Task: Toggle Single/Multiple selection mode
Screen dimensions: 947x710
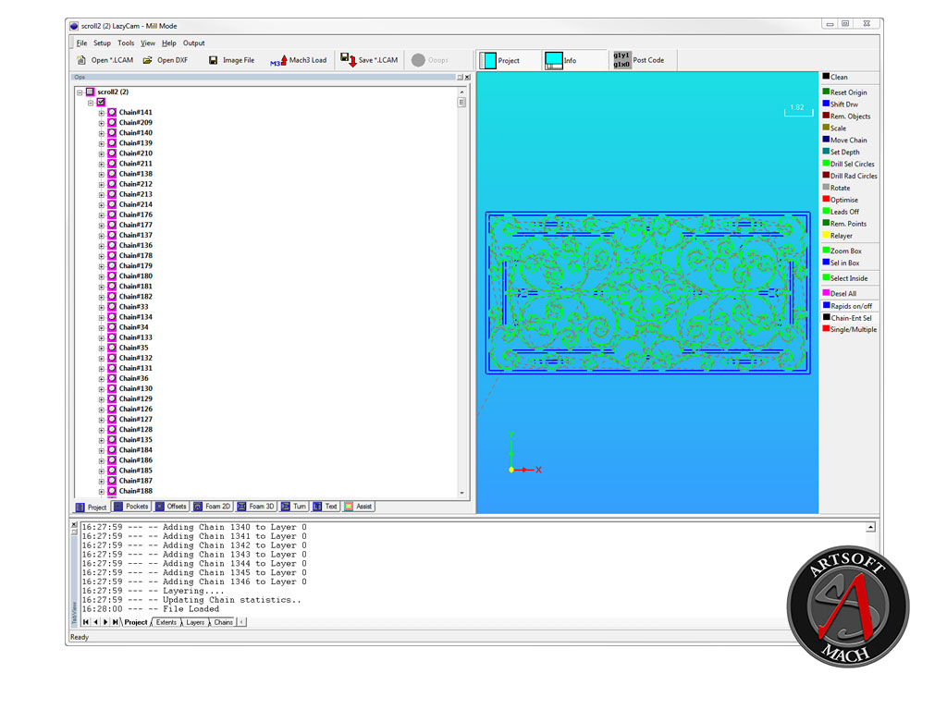Action: 826,329
